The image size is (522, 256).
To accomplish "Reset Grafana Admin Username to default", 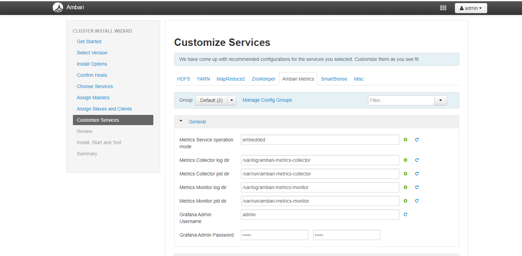I will coord(405,215).
